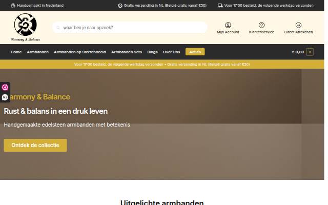328x205 pixels.
Task: Click the gold Acties button
Action: click(x=195, y=52)
